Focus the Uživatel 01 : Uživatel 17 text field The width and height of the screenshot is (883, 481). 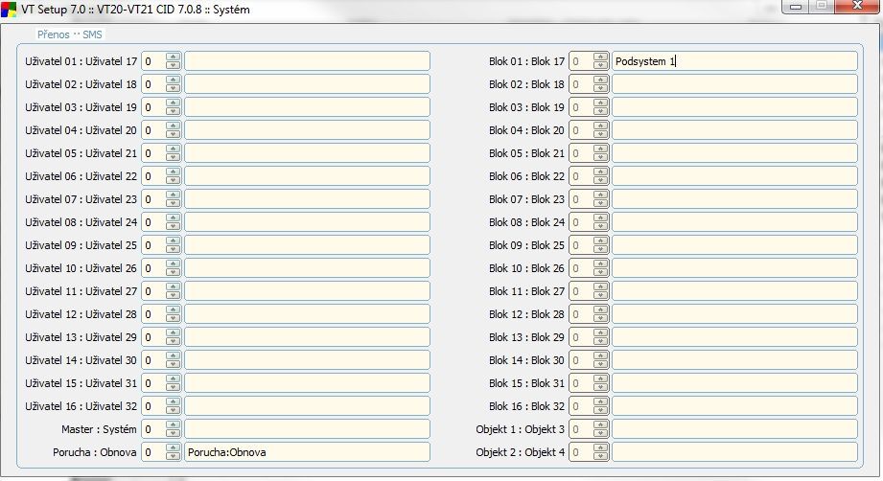click(x=307, y=61)
